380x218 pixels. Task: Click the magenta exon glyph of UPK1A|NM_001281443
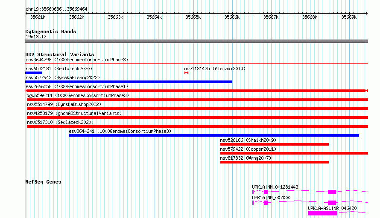[x=332, y=192]
